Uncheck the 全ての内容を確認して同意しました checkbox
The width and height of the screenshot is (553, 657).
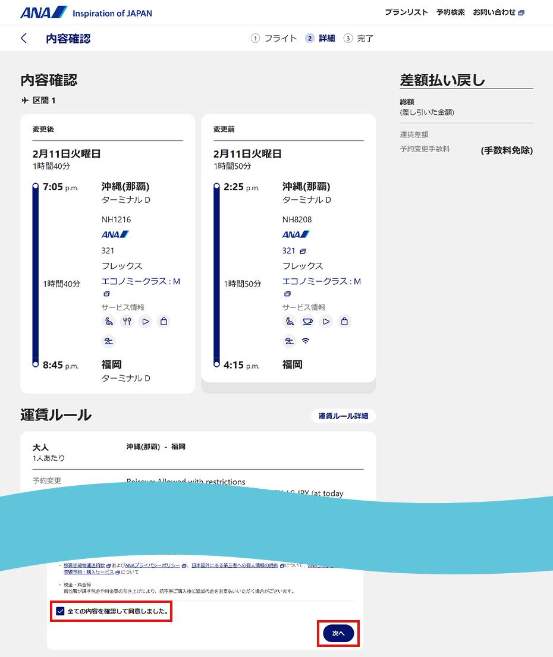pos(59,609)
